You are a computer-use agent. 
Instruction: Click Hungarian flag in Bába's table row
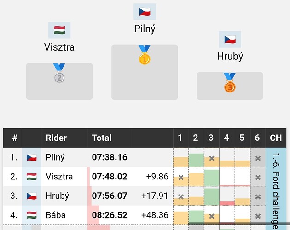point(32,215)
